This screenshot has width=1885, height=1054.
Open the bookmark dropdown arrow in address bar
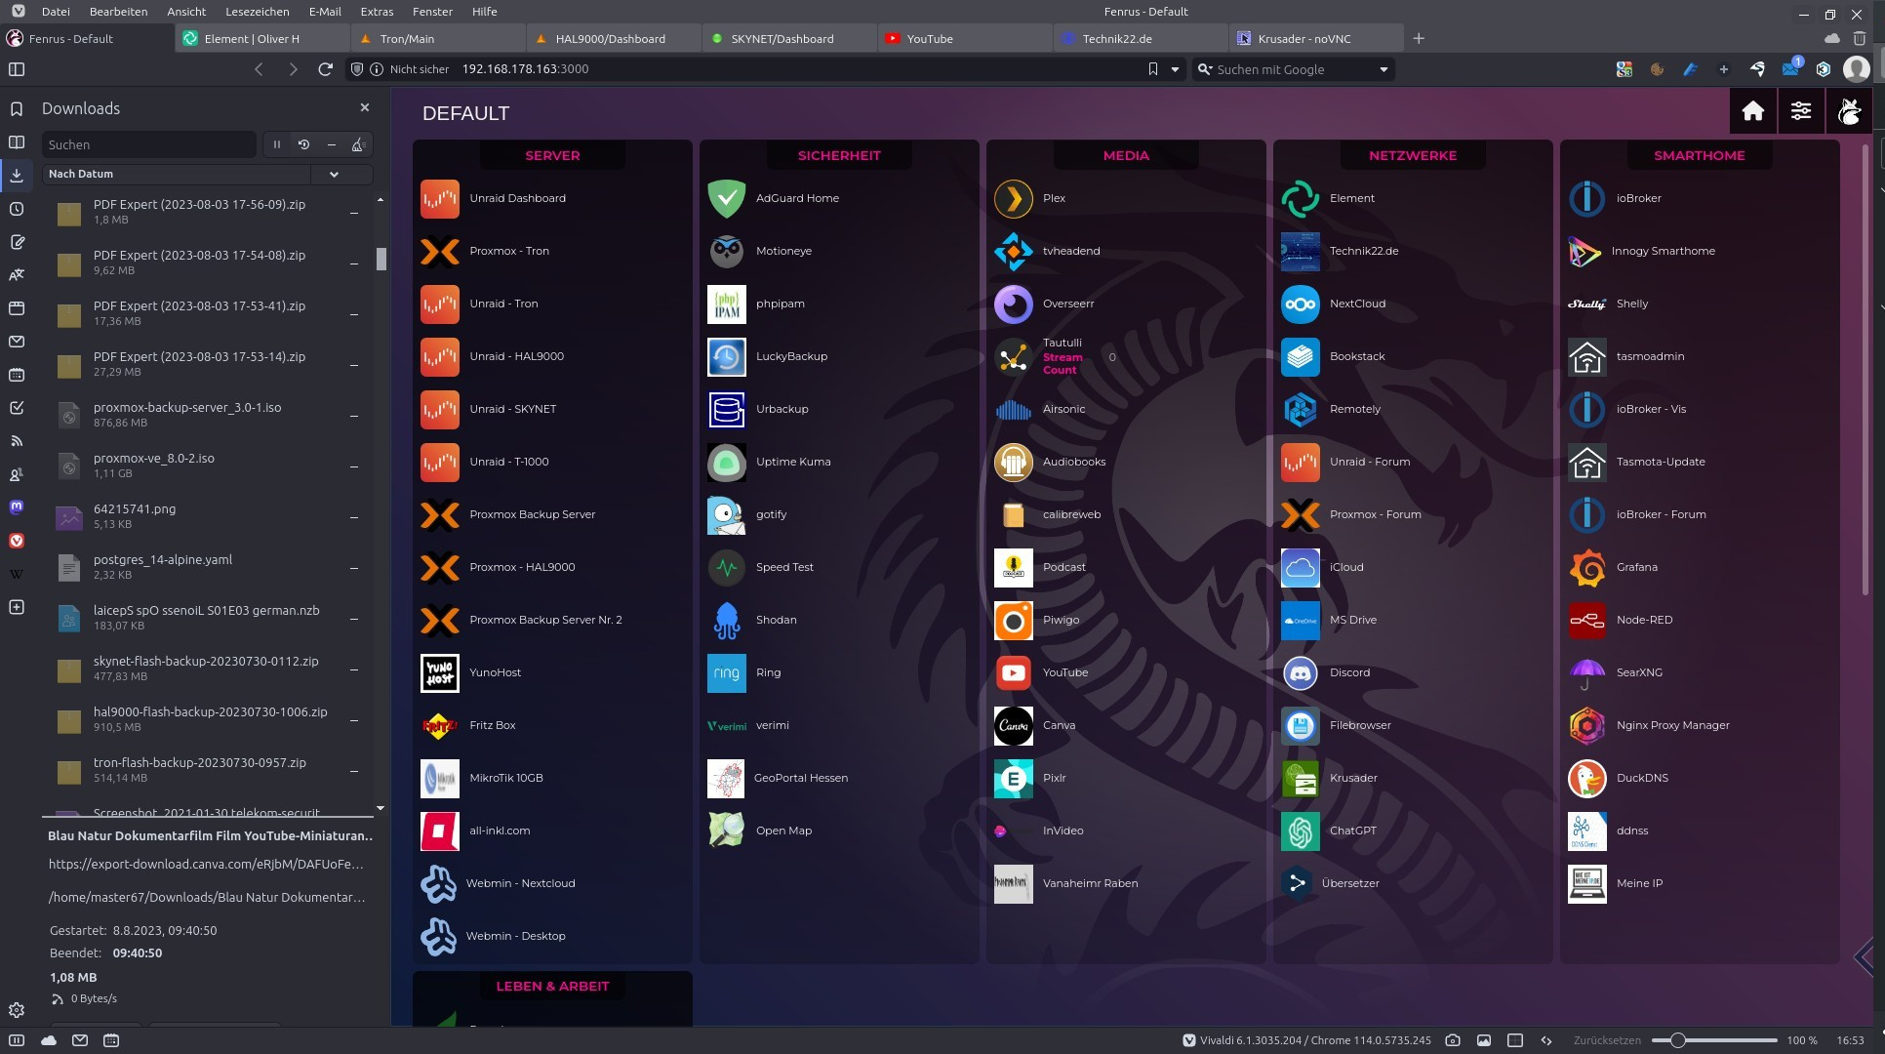(1175, 69)
